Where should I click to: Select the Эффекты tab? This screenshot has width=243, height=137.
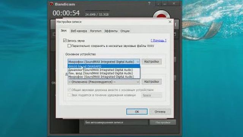pos(111,31)
